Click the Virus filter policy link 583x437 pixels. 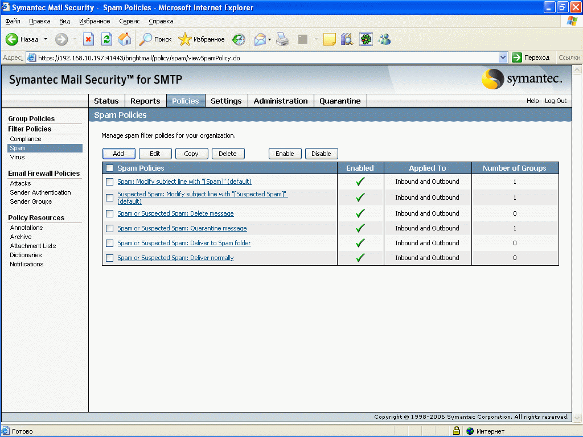point(17,157)
